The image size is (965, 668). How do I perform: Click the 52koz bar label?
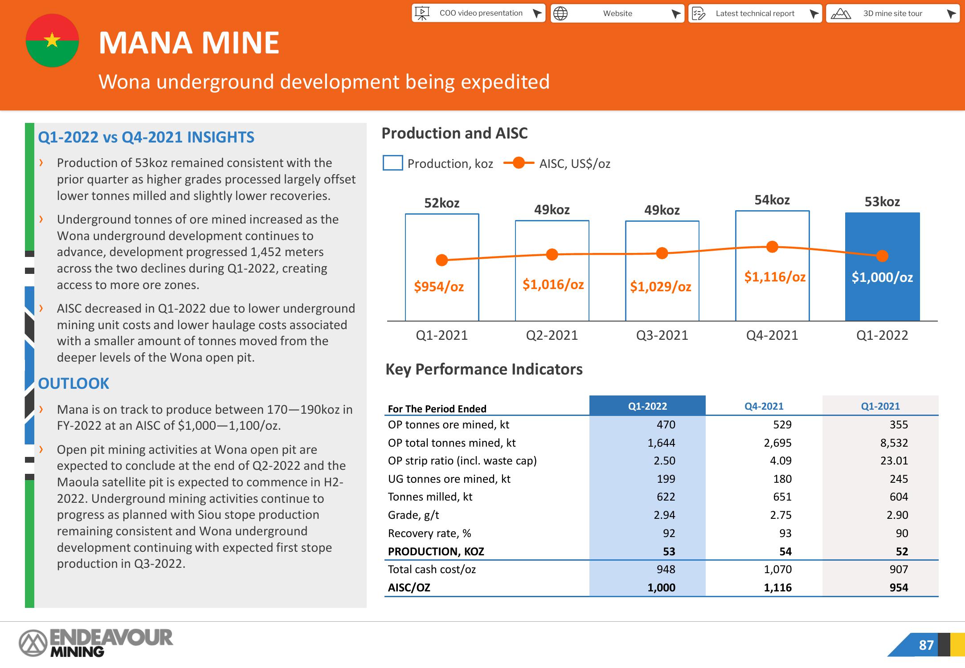pyautogui.click(x=442, y=203)
